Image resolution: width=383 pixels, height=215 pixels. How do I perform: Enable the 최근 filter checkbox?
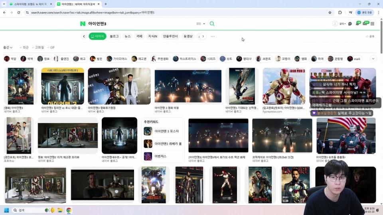coord(24,47)
